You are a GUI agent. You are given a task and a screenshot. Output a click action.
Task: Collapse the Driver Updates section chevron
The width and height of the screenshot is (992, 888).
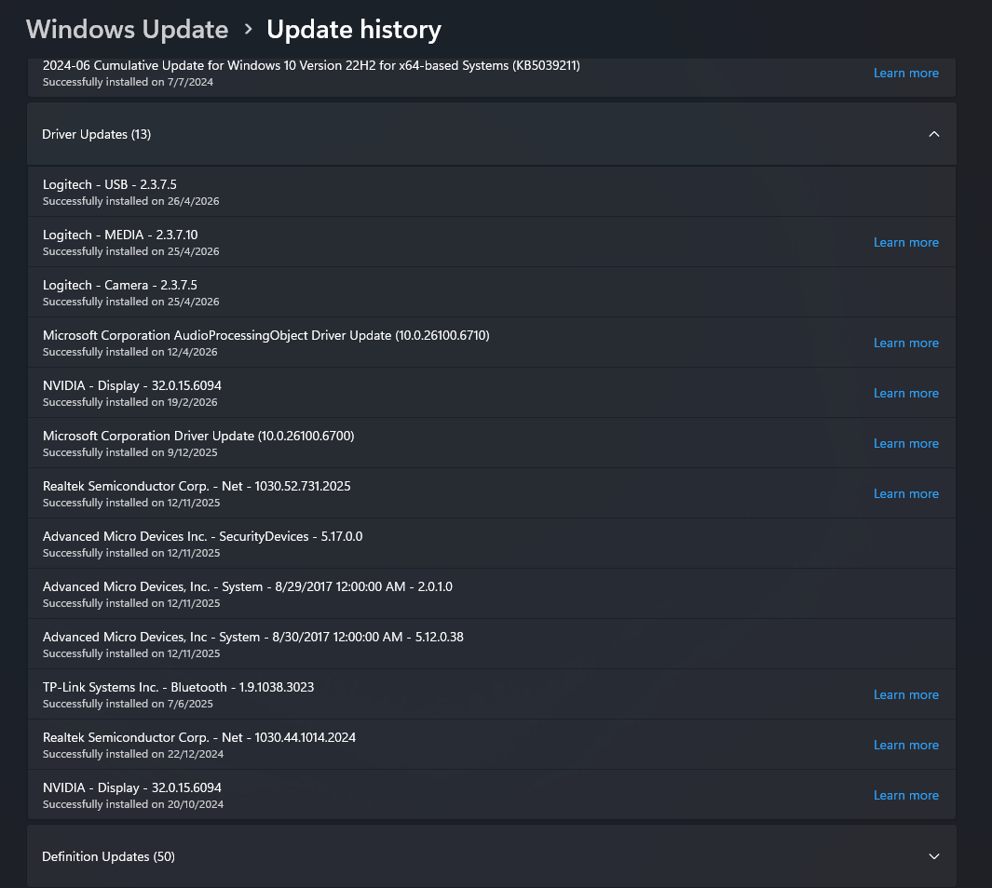click(934, 134)
